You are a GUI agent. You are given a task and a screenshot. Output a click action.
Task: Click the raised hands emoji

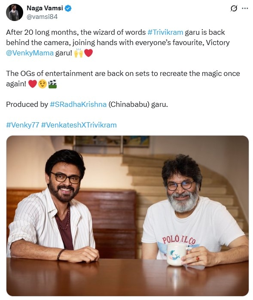(x=79, y=53)
